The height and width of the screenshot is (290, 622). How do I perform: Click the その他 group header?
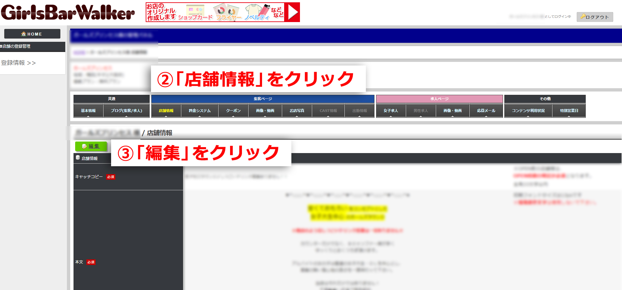545,99
